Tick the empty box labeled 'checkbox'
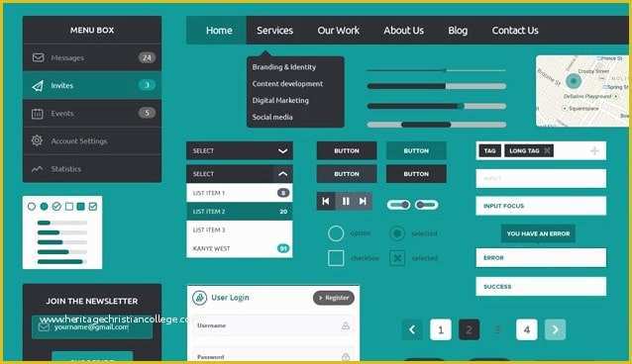 [336, 258]
